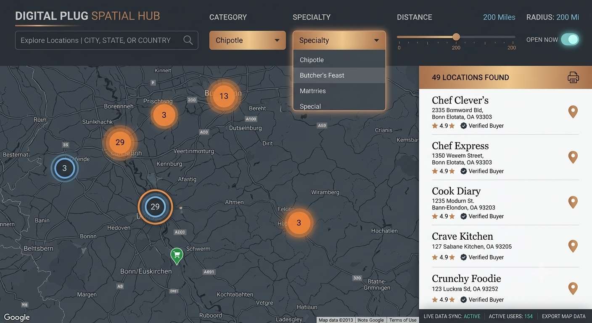Click the RADIUS: 200 Mi label

pyautogui.click(x=552, y=17)
